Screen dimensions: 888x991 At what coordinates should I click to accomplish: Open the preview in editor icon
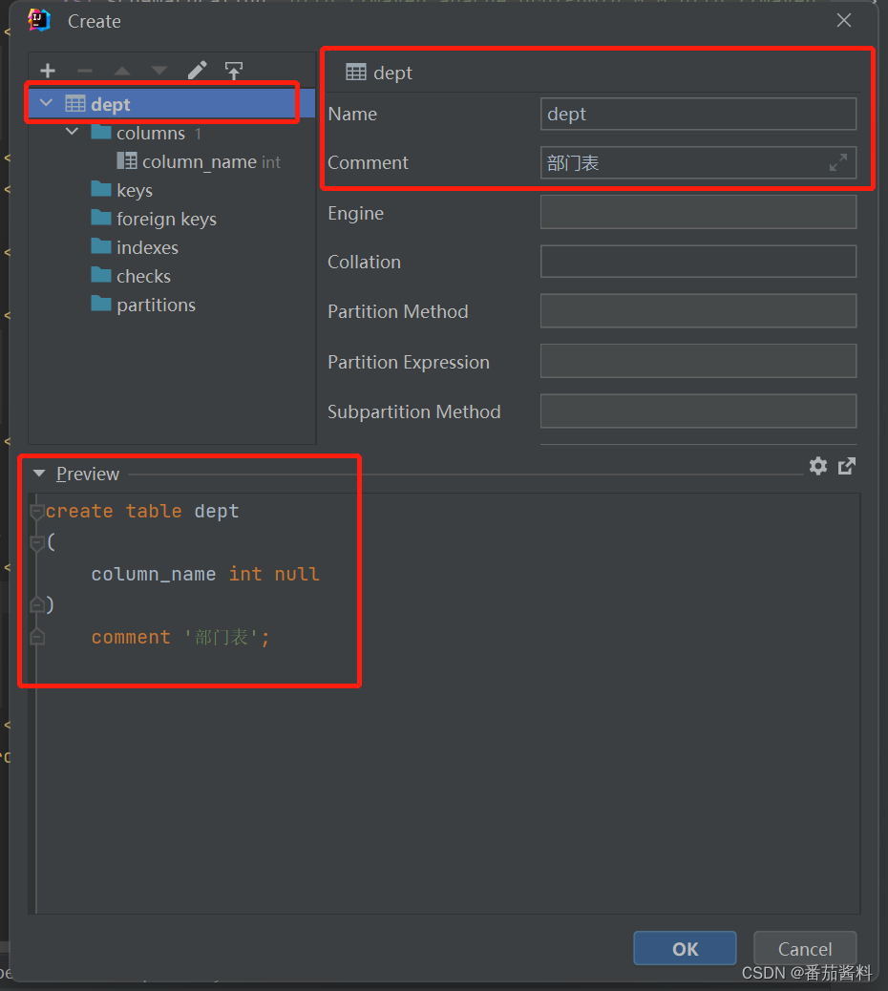pos(847,467)
